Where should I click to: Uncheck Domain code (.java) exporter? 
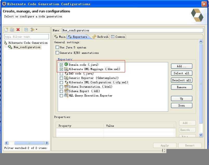(x=61, y=65)
